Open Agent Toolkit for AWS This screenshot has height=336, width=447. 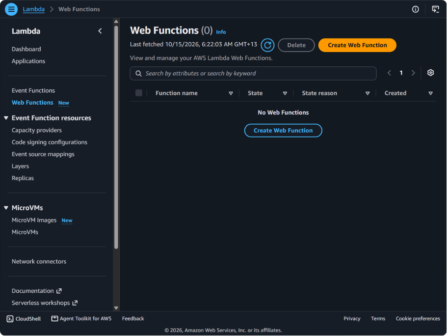coord(81,319)
